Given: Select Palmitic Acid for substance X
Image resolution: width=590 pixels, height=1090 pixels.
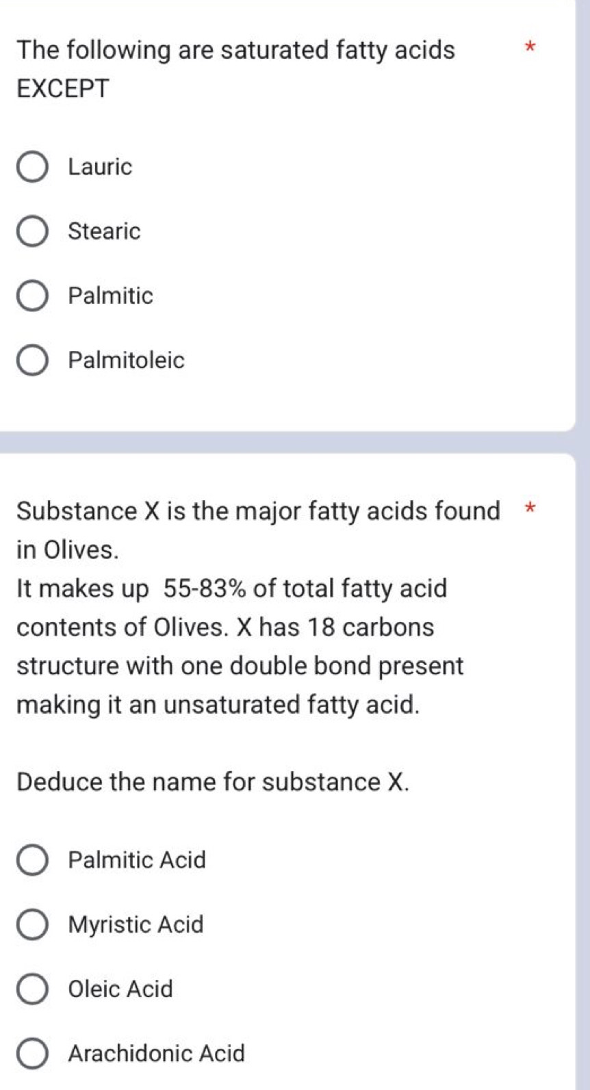Looking at the screenshot, I should pyautogui.click(x=32, y=861).
